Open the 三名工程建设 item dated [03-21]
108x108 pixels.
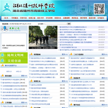click(82, 64)
